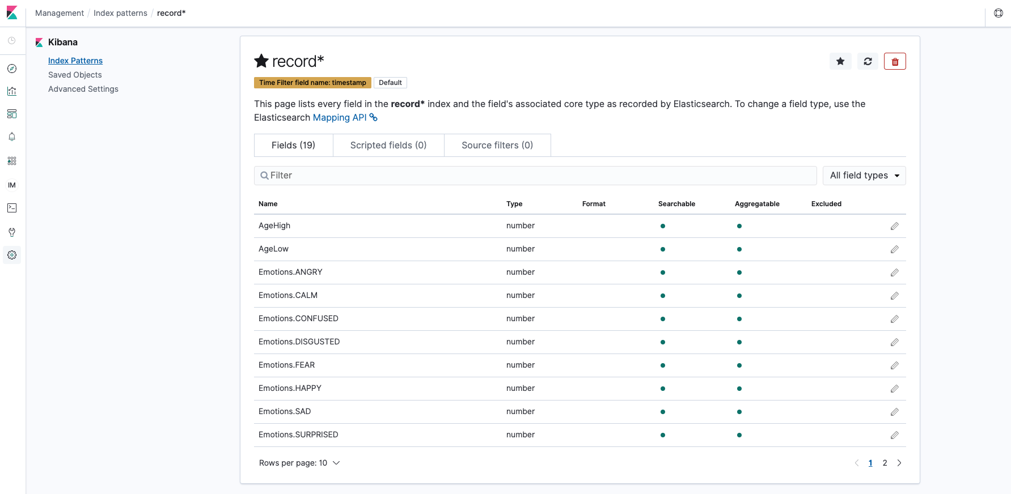Switch to the Source filters tab
This screenshot has height=494, width=1011.
point(497,145)
